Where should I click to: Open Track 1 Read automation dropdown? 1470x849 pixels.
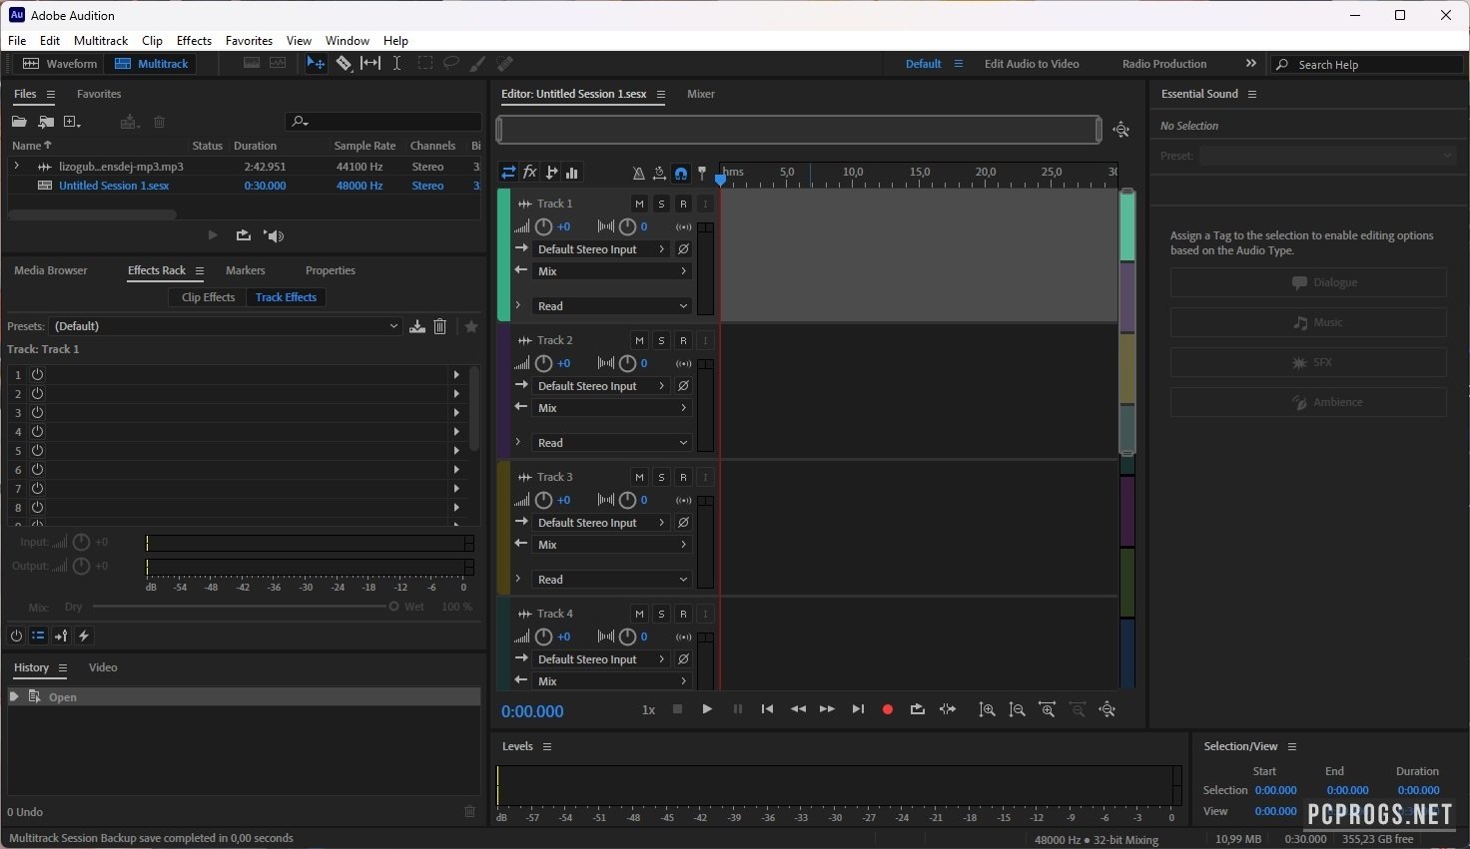[611, 306]
